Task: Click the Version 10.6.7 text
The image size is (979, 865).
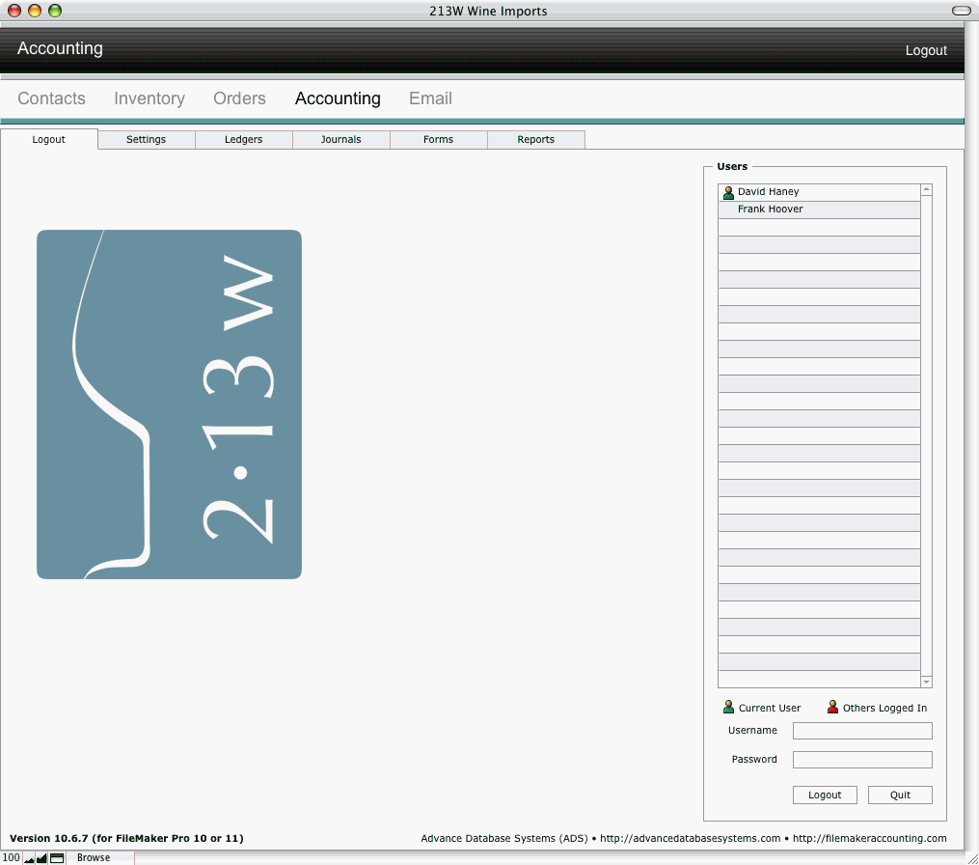Action: coord(126,838)
